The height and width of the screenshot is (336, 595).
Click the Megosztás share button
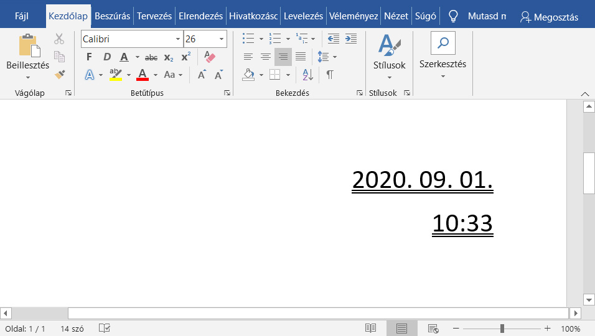[x=550, y=17]
